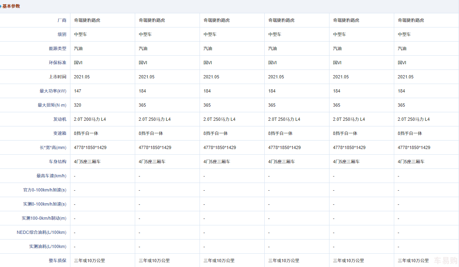Click the 官方0-100km/h加速(s) row label
Image resolution: width=459 pixels, height=267 pixels.
[45, 190]
